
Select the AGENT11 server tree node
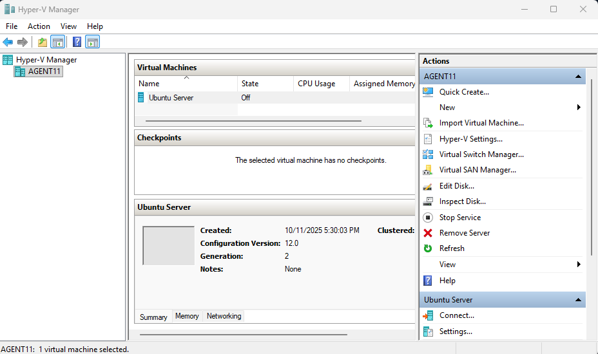[x=44, y=71]
